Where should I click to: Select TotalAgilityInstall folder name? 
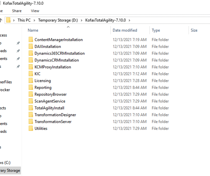coord(49,108)
